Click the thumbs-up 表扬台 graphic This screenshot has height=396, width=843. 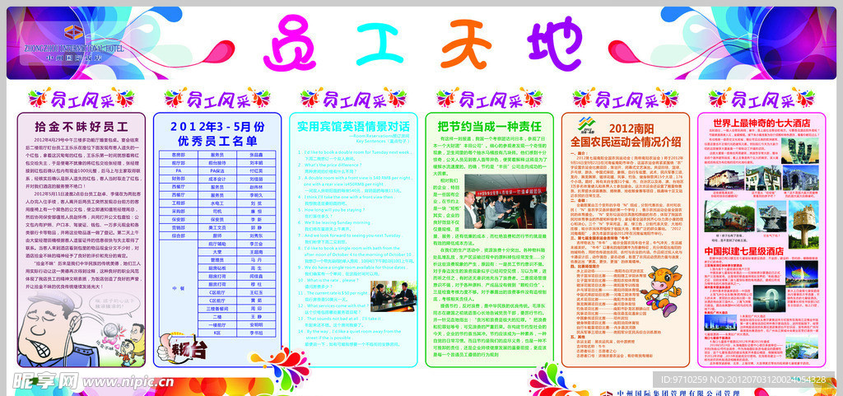pyautogui.click(x=182, y=347)
